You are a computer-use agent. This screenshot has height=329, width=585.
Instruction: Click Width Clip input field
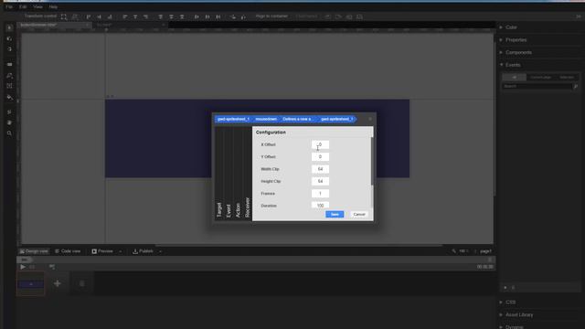(x=320, y=169)
